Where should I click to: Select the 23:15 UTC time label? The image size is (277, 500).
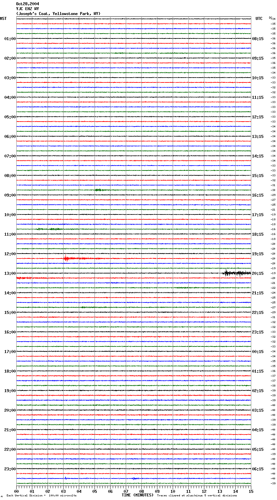258,332
